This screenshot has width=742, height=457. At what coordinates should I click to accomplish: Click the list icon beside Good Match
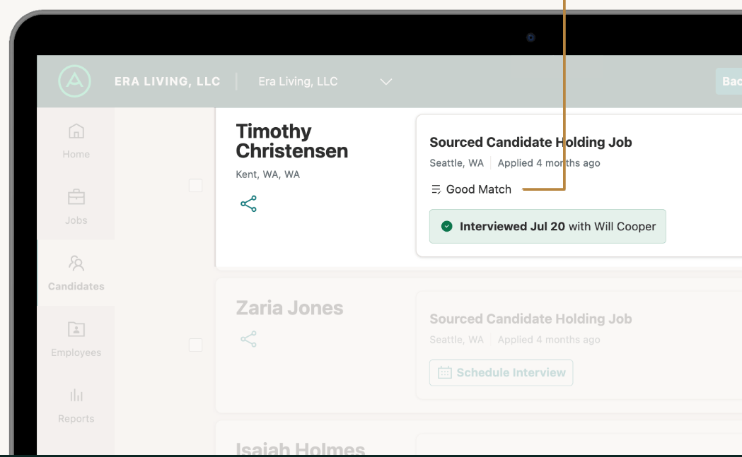436,189
